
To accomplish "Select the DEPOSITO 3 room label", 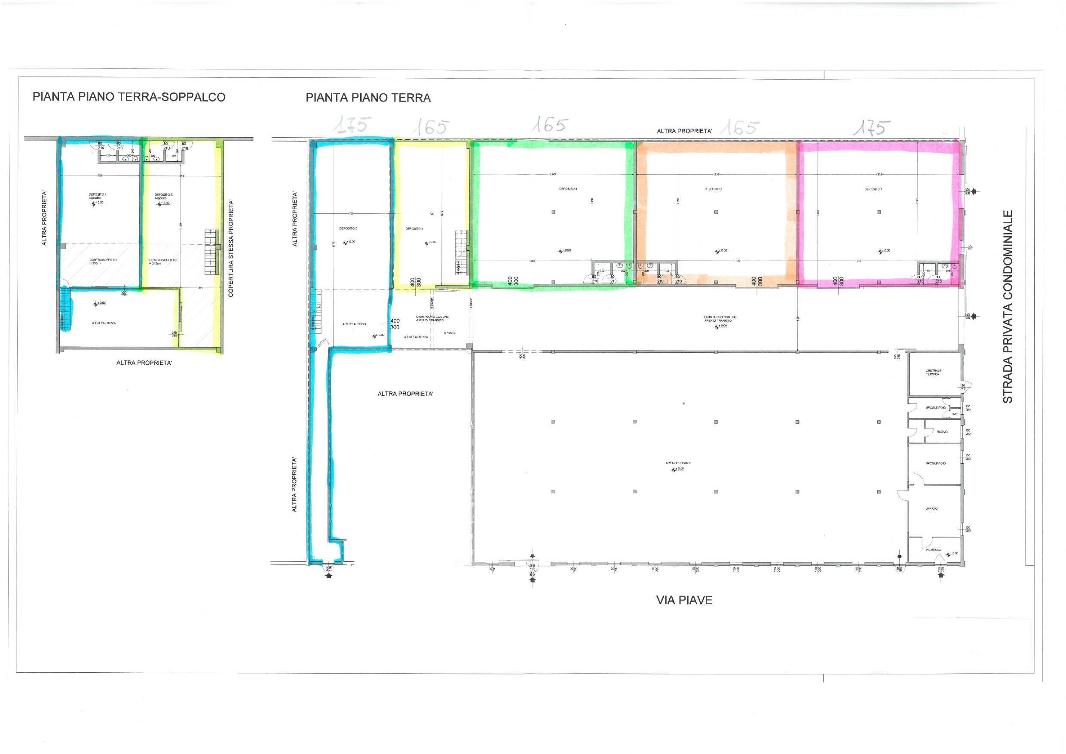I will coord(568,189).
